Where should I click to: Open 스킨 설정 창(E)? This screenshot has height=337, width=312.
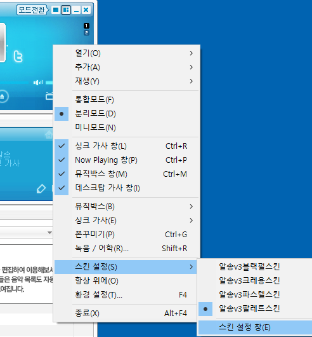click(x=255, y=327)
